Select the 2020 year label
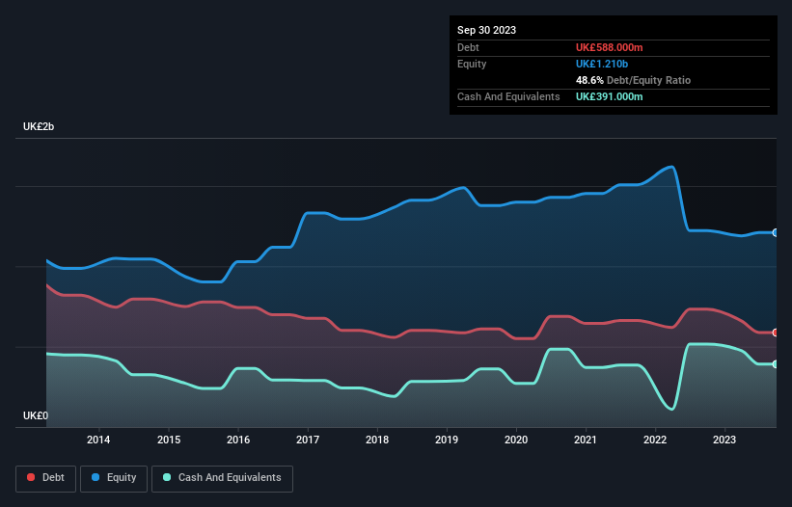The image size is (792, 507). pyautogui.click(x=516, y=440)
